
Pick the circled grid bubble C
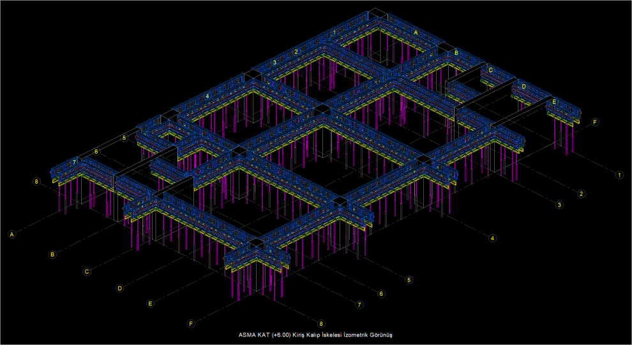(x=86, y=272)
